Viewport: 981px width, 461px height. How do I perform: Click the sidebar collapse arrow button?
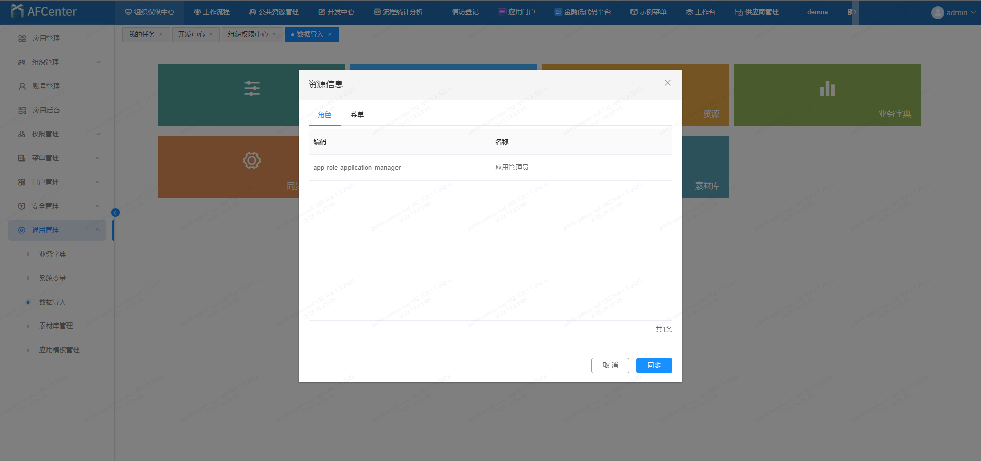[115, 213]
